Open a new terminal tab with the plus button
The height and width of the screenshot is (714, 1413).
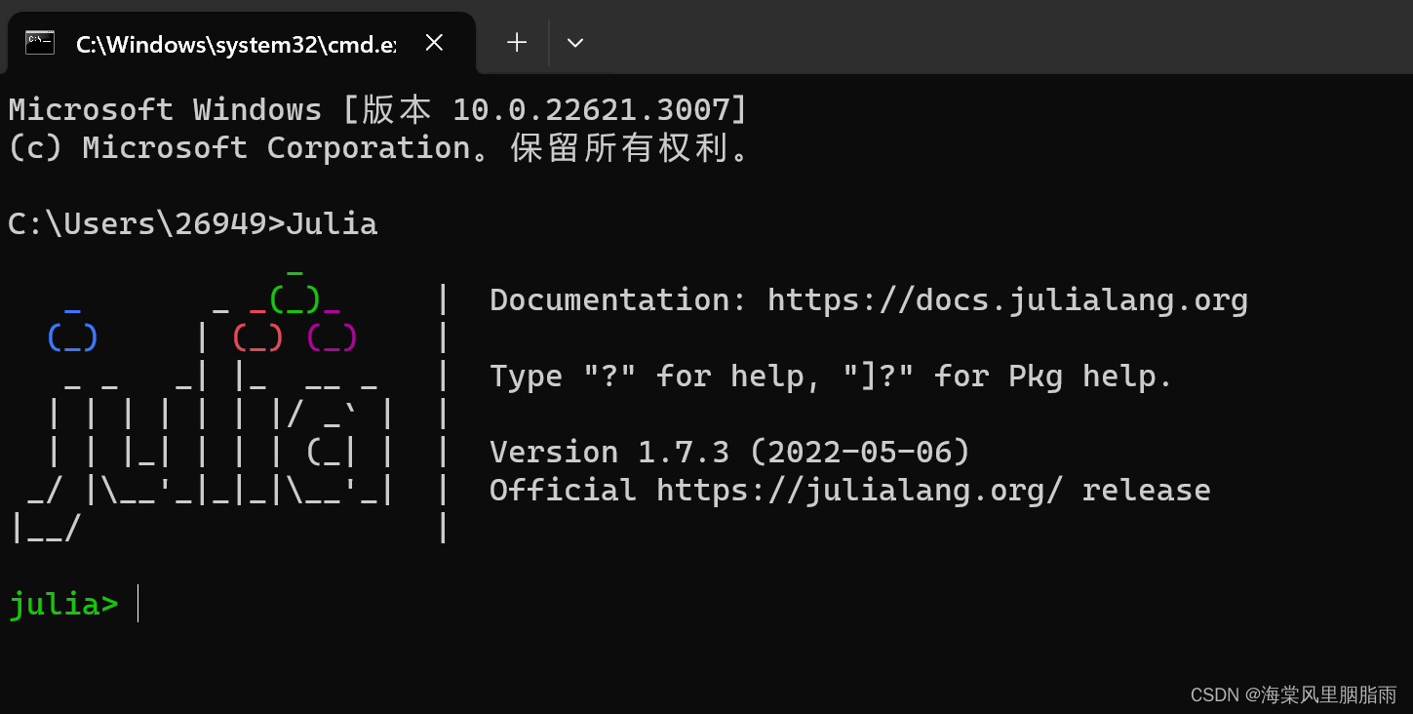516,42
